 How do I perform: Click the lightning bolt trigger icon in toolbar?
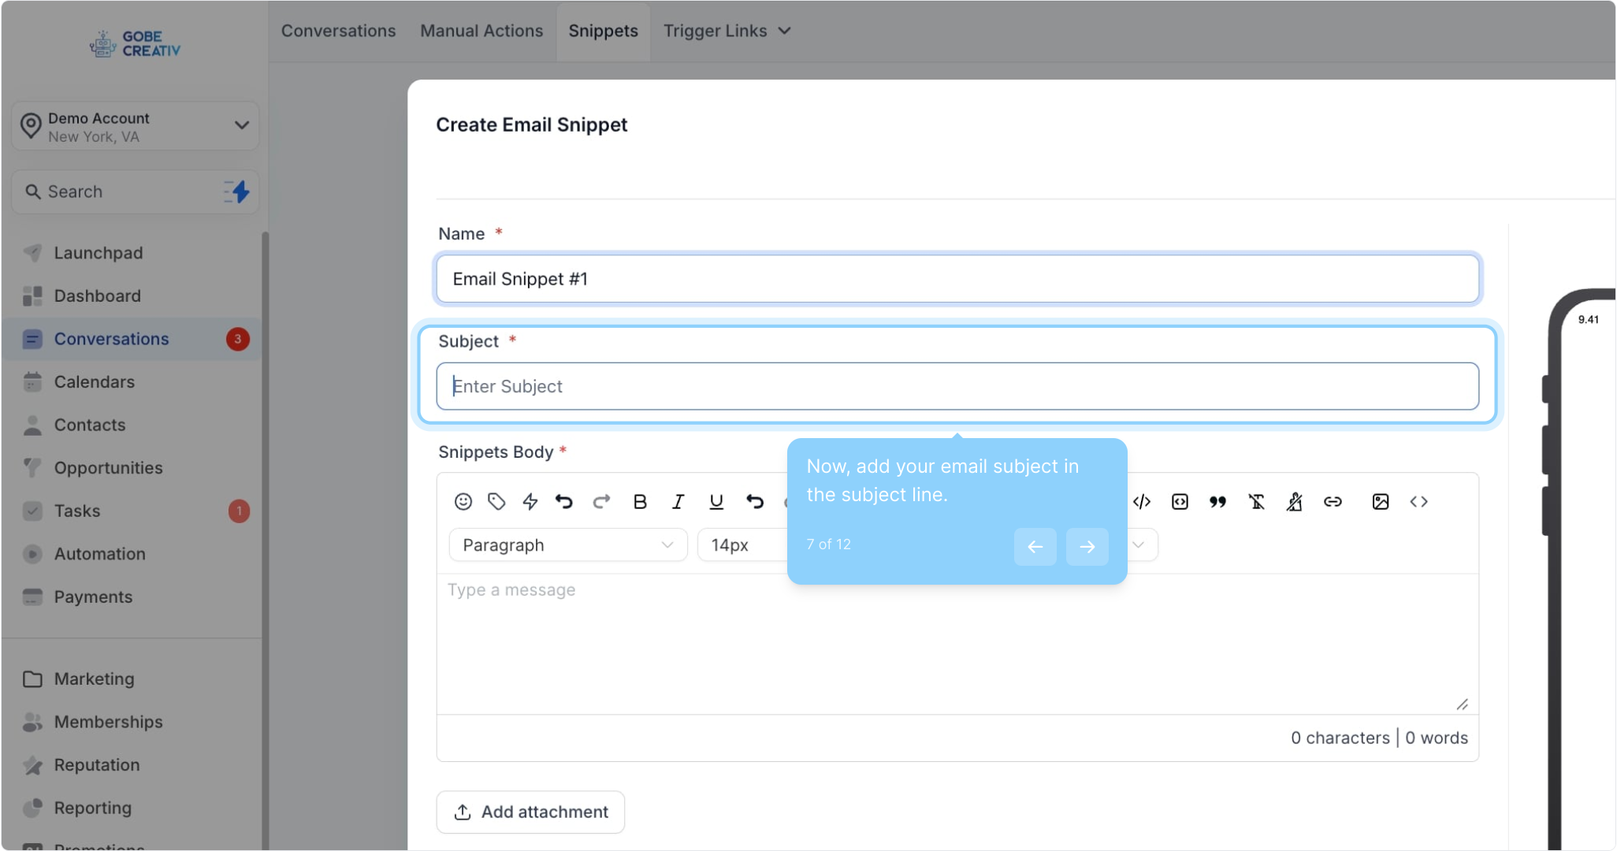[x=530, y=502]
